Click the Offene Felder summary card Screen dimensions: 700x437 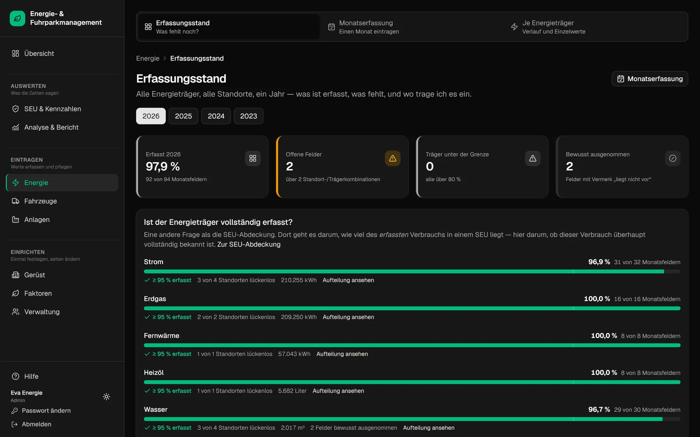tap(342, 167)
